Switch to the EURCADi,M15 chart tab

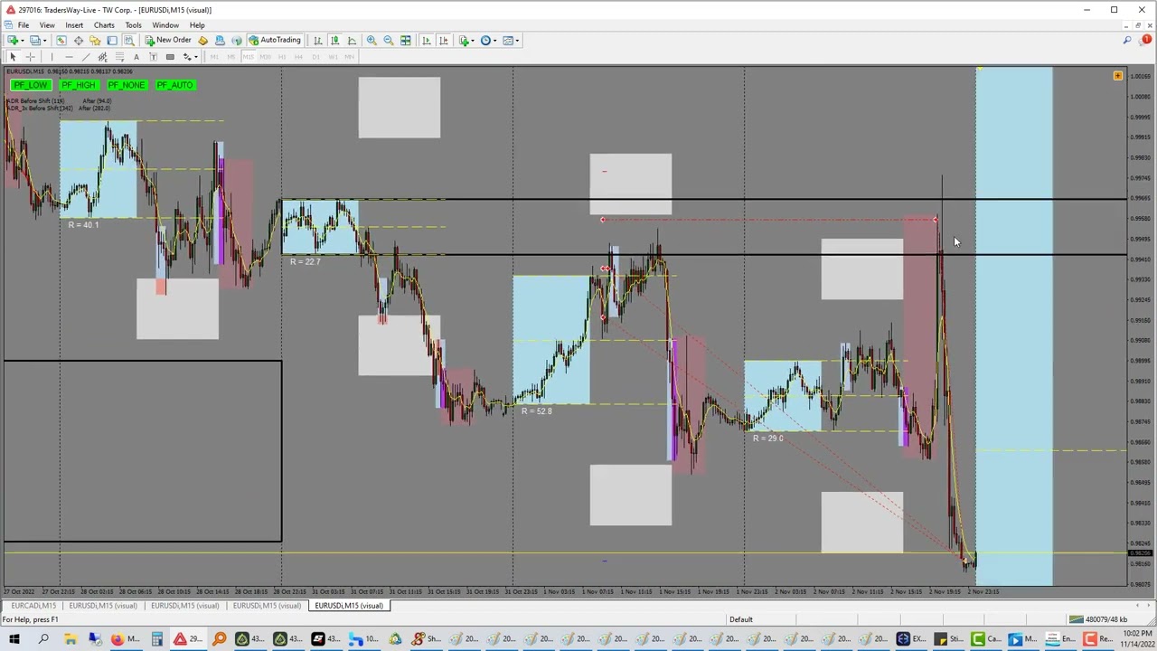tap(33, 606)
